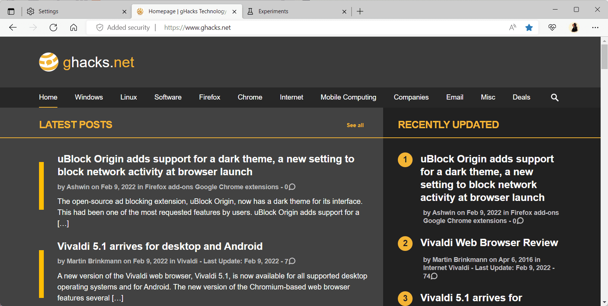
Task: Reload the page with the Refresh icon
Action: (x=53, y=28)
